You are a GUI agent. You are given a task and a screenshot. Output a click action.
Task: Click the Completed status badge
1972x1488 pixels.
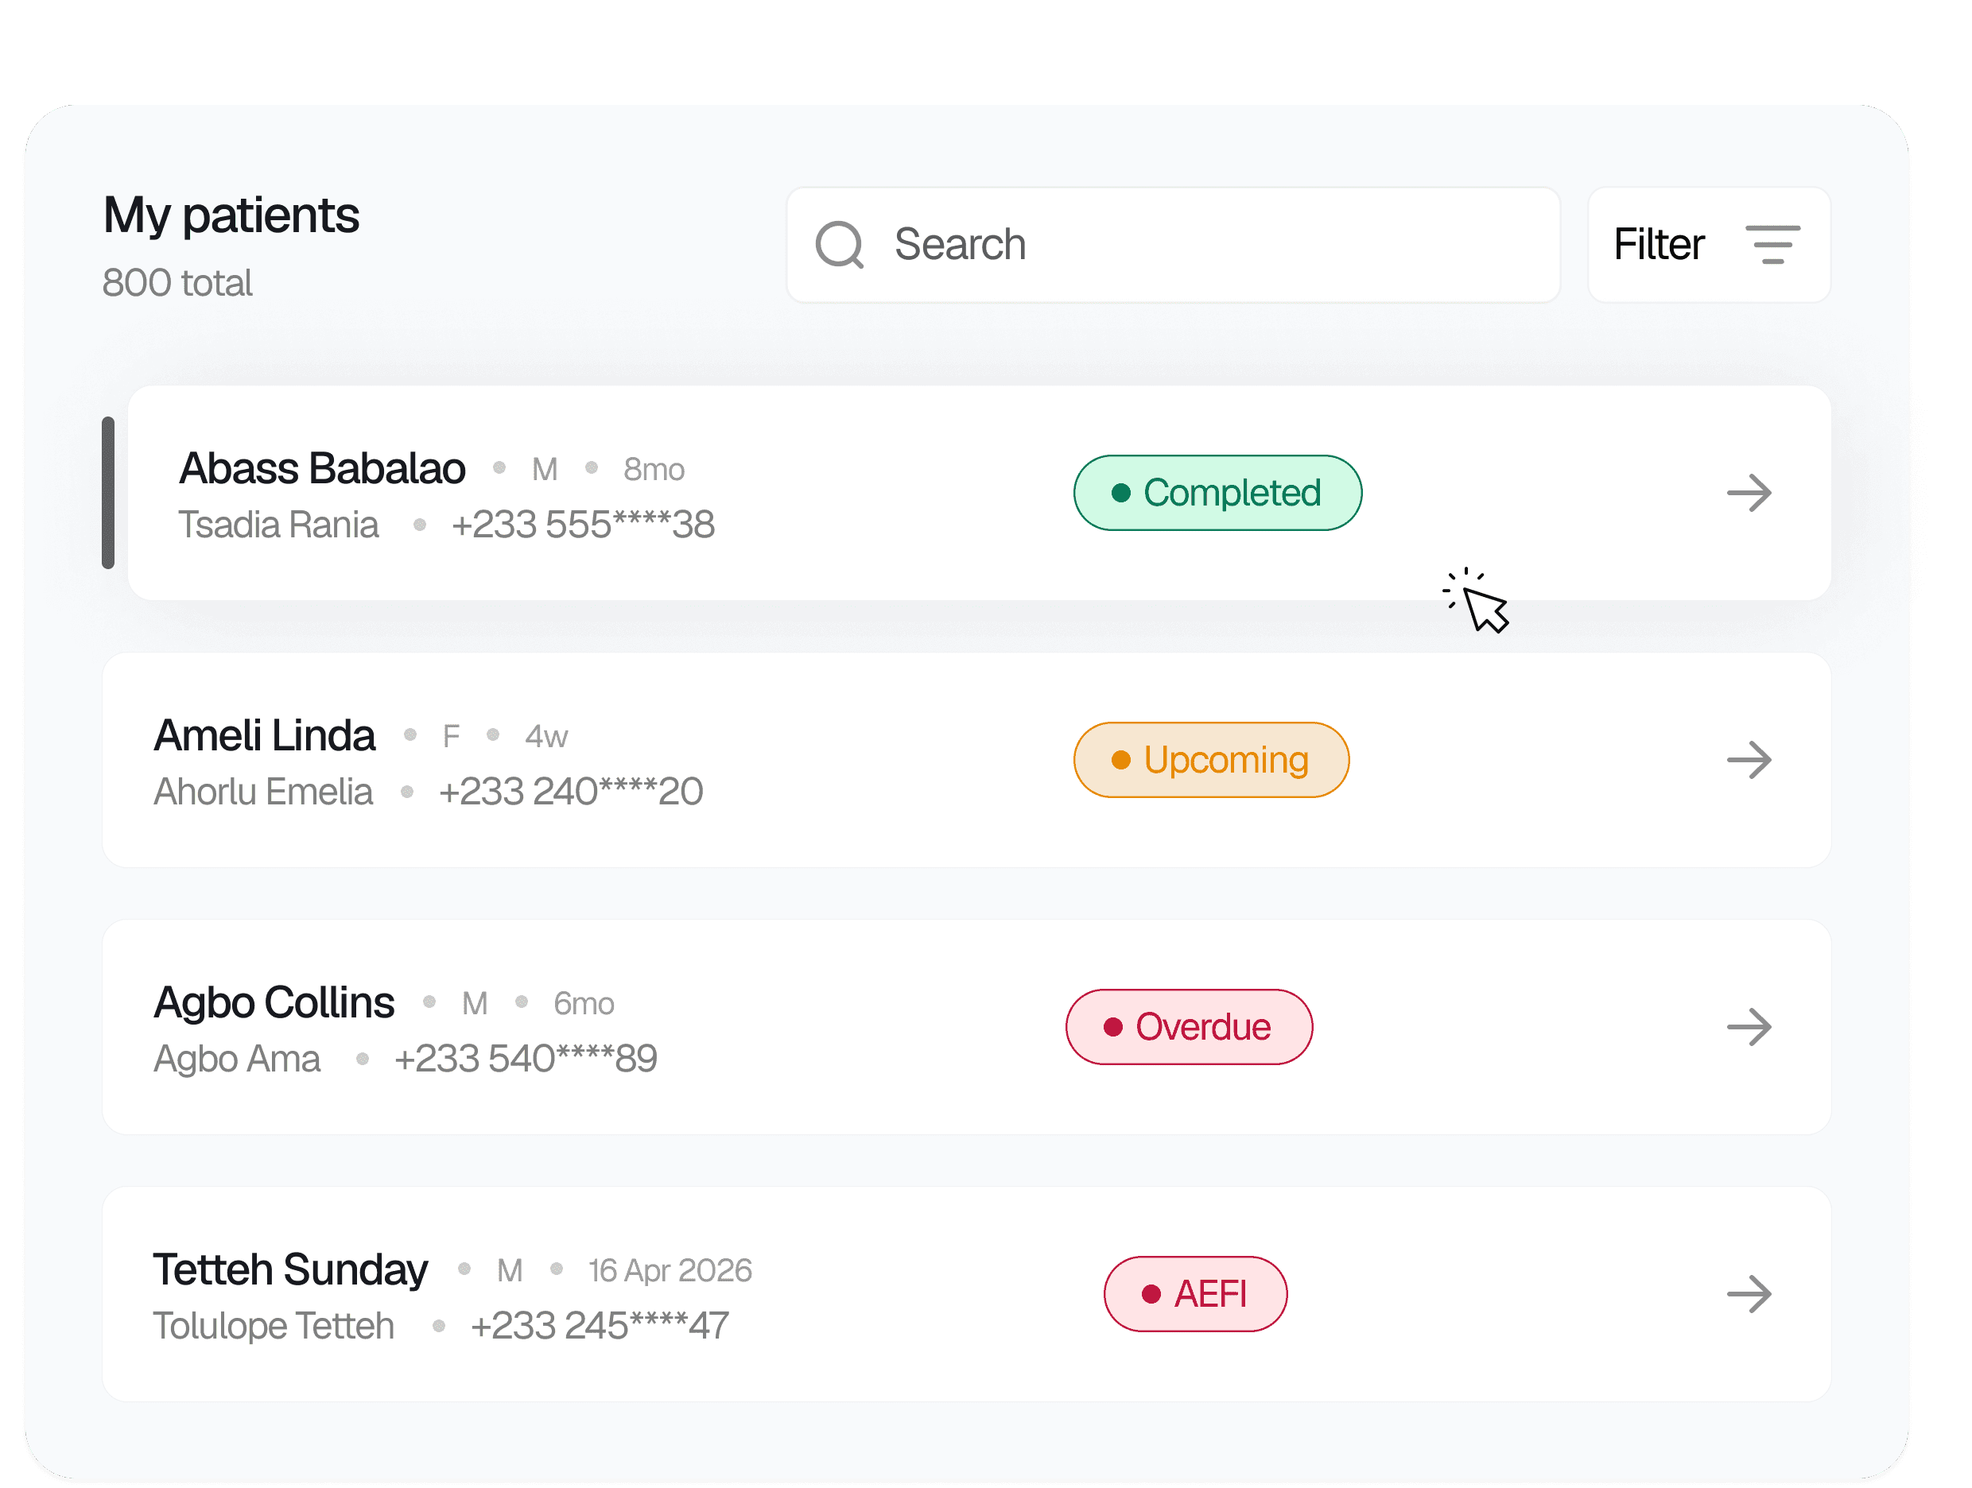(x=1217, y=493)
